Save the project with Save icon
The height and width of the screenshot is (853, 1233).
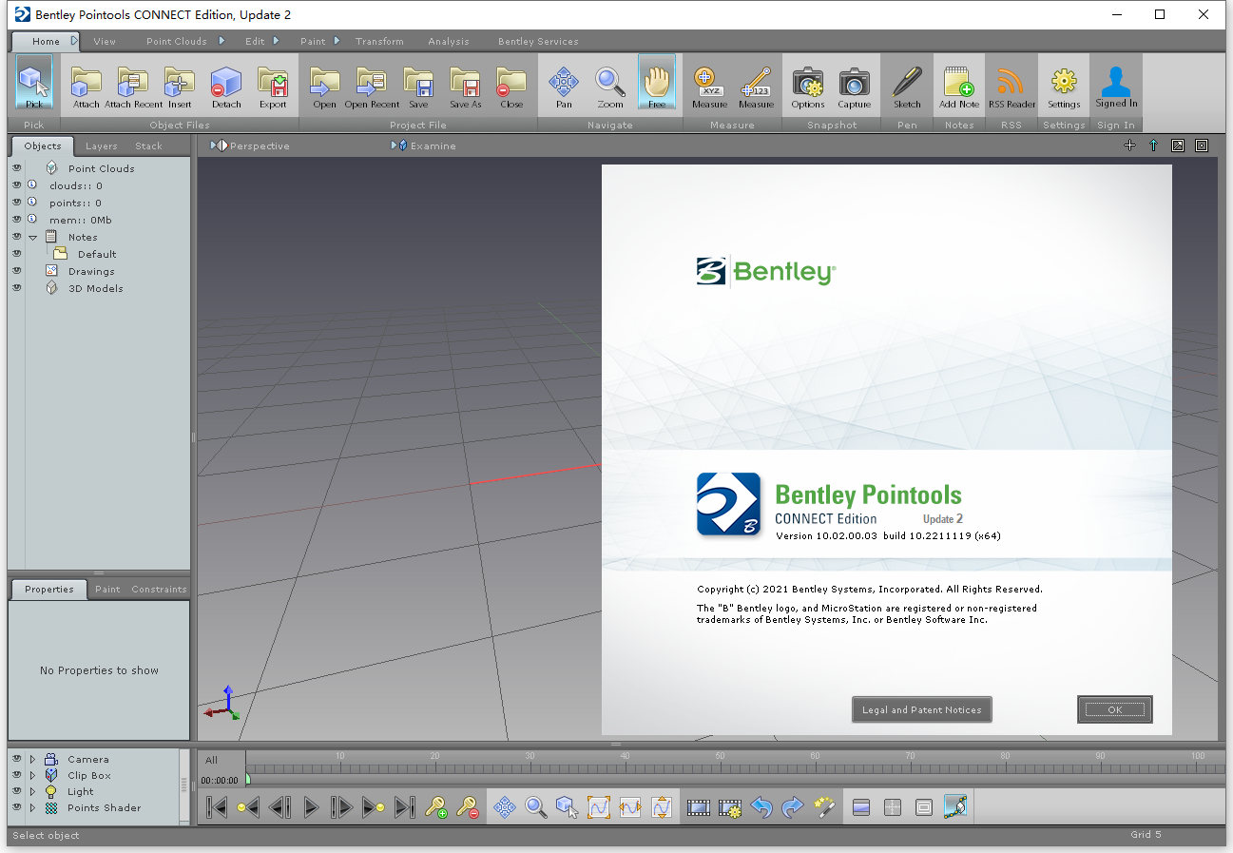click(x=418, y=85)
